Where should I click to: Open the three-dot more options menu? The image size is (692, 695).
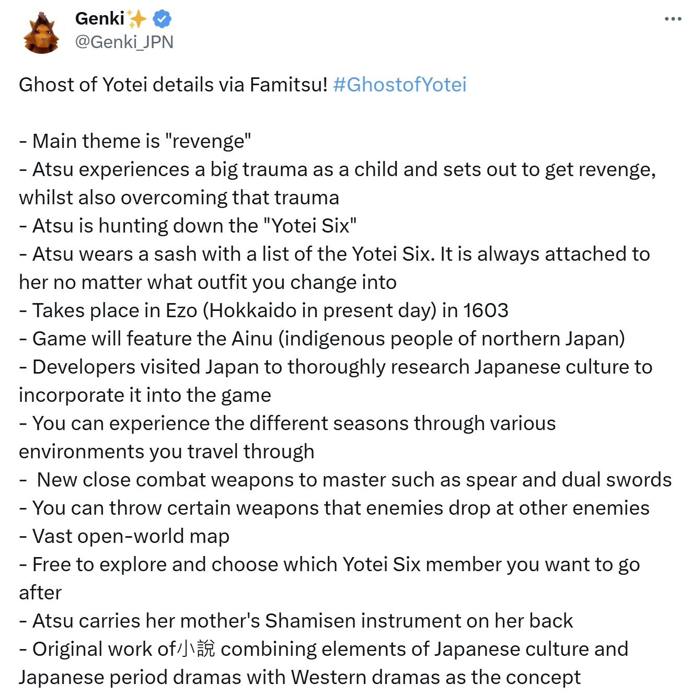click(673, 19)
